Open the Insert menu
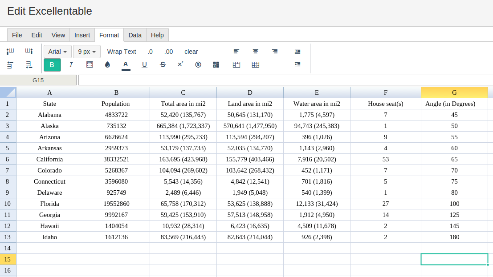 [82, 35]
